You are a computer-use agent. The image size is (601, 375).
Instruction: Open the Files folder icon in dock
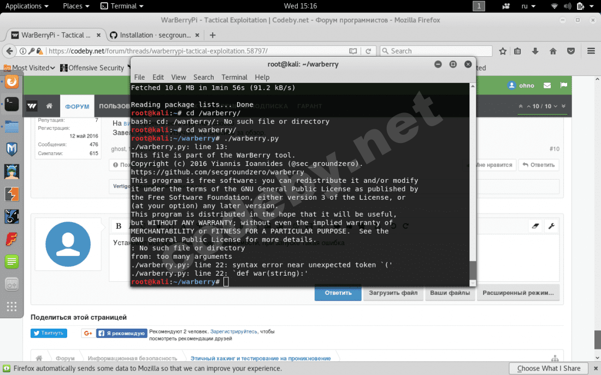tap(11, 127)
